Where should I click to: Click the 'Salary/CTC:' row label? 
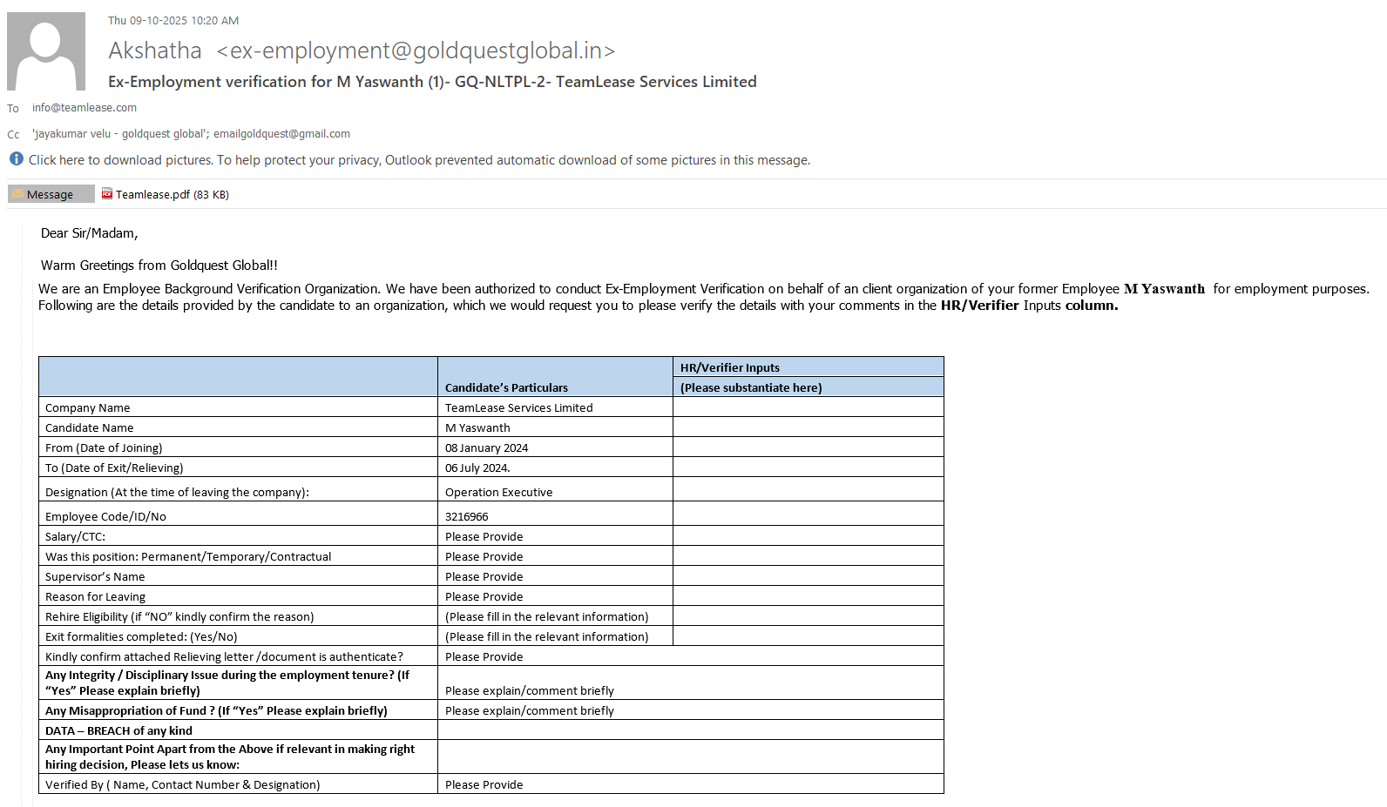pyautogui.click(x=75, y=536)
